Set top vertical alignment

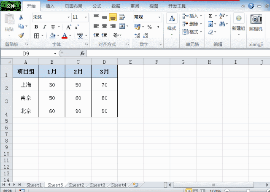click(96, 17)
